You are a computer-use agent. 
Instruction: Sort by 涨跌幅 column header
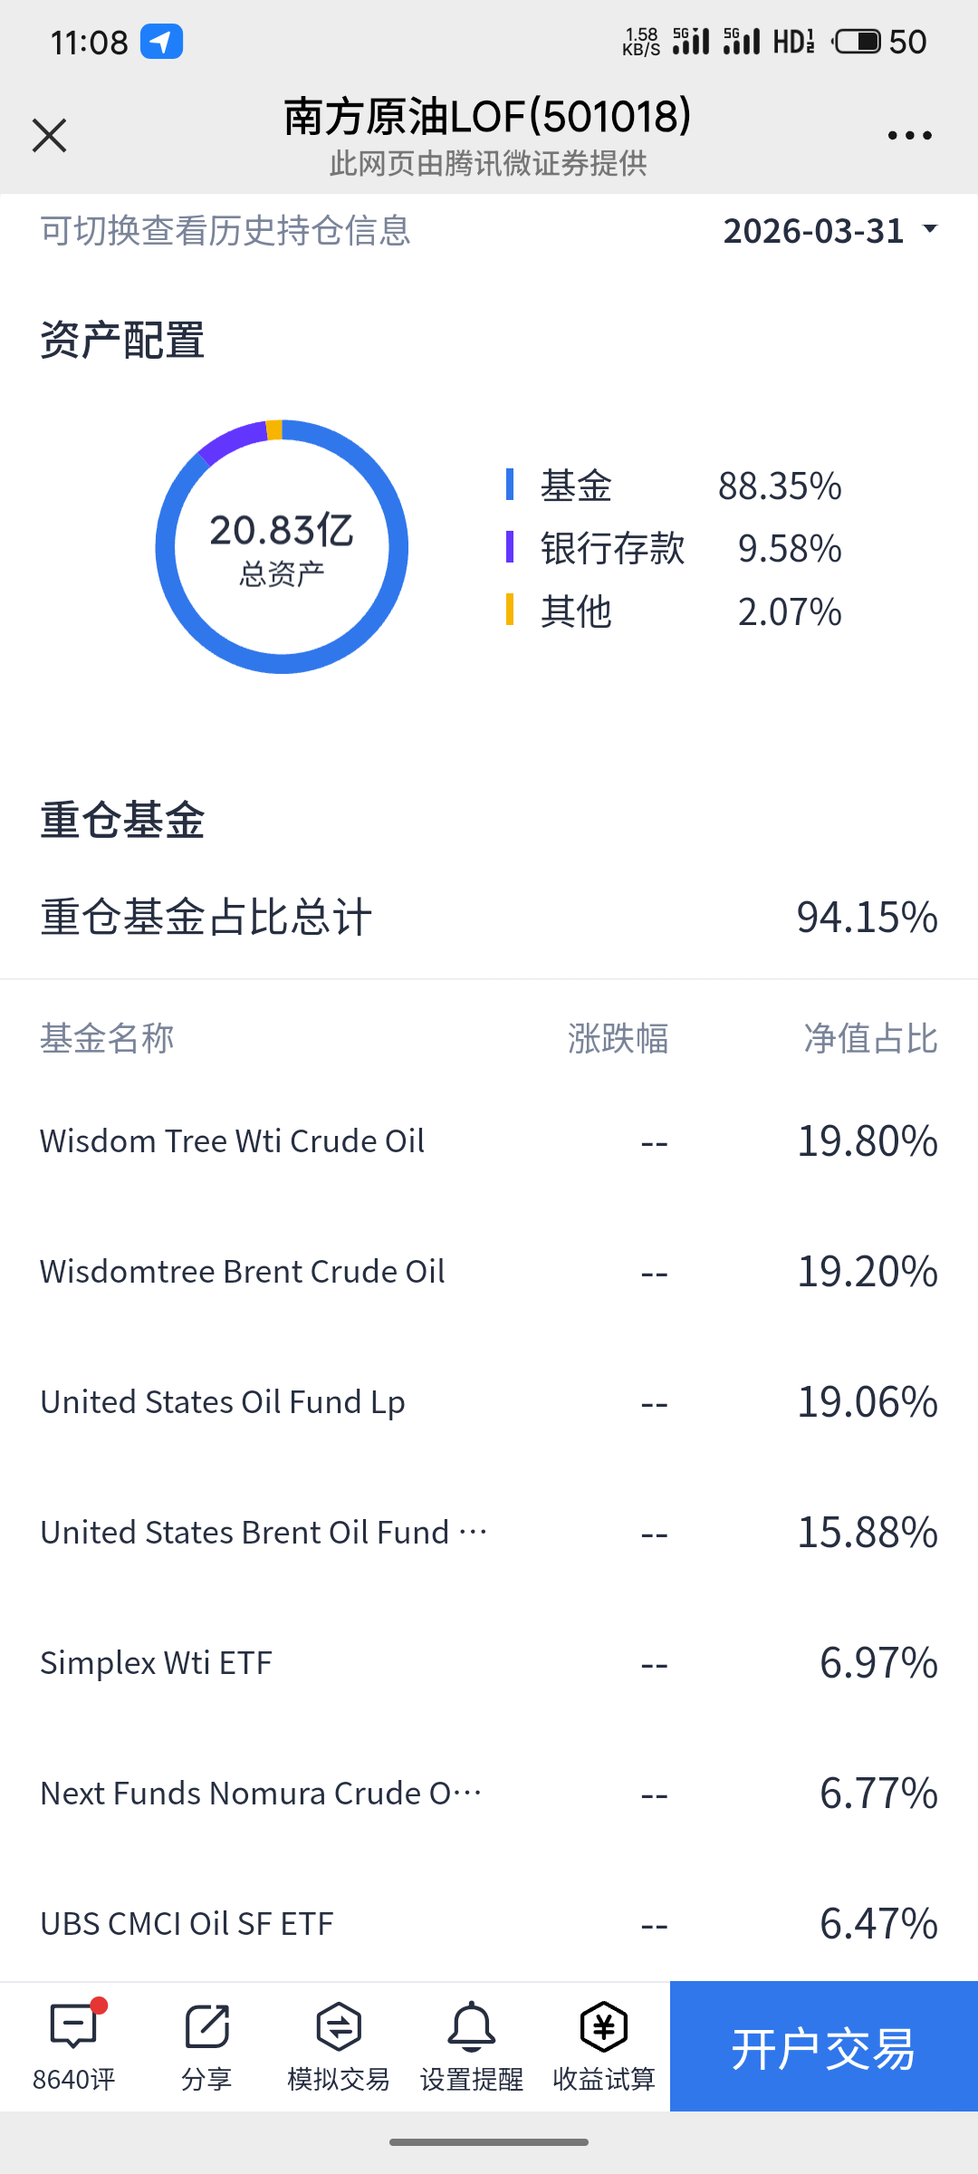pyautogui.click(x=618, y=1038)
